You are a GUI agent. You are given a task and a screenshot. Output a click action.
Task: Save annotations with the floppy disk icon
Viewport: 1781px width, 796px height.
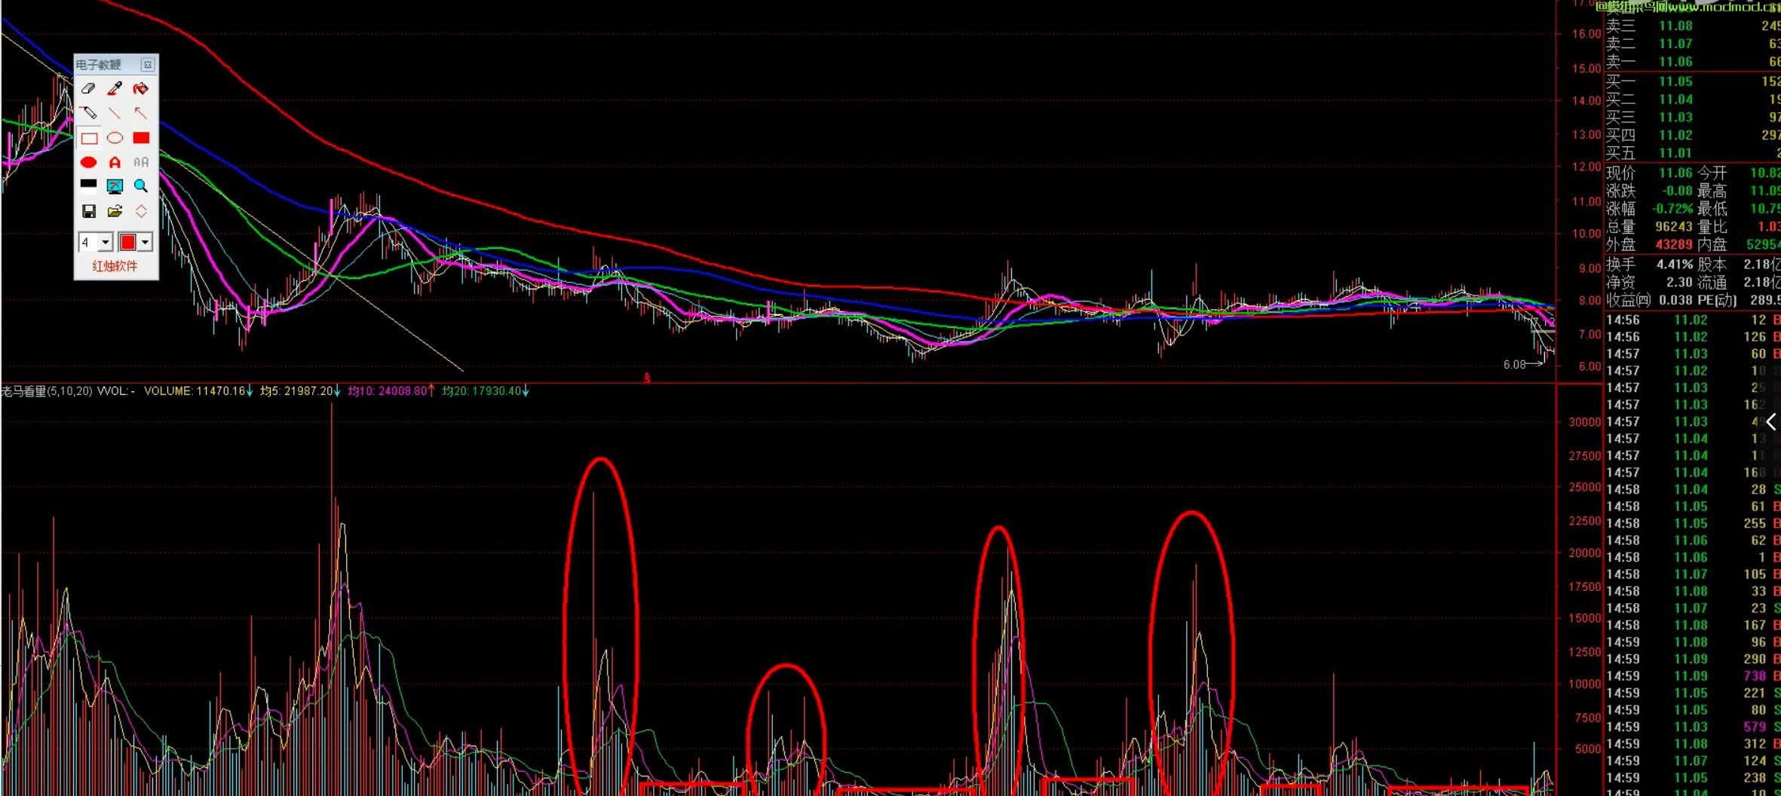coord(89,211)
